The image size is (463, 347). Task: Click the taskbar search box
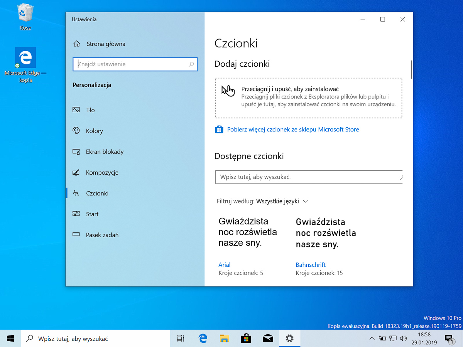(x=95, y=339)
